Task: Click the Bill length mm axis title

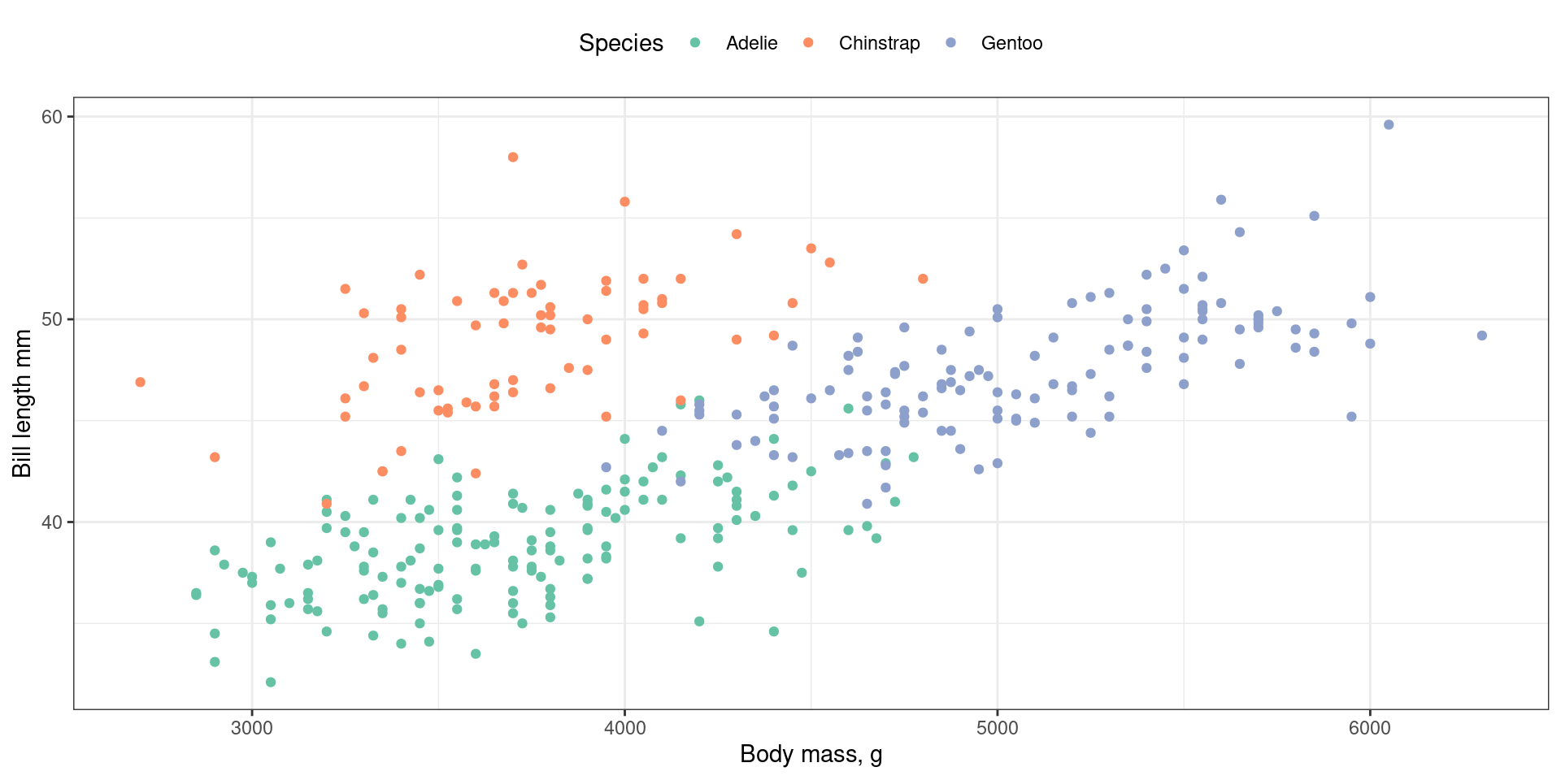Action: click(22, 403)
